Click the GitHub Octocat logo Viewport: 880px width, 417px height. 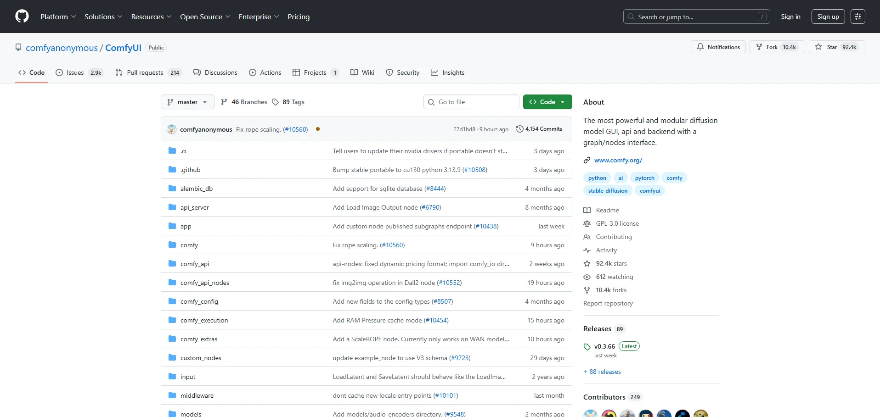tap(22, 17)
